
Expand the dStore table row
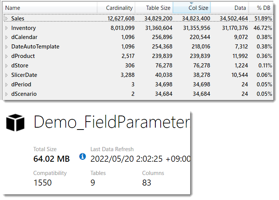pos(6,66)
